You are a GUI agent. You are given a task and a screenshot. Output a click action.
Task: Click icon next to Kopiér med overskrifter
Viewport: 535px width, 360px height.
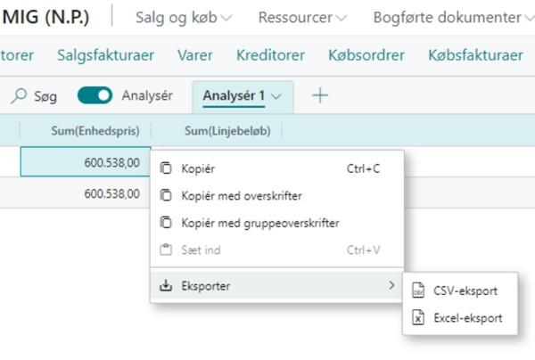tap(166, 195)
